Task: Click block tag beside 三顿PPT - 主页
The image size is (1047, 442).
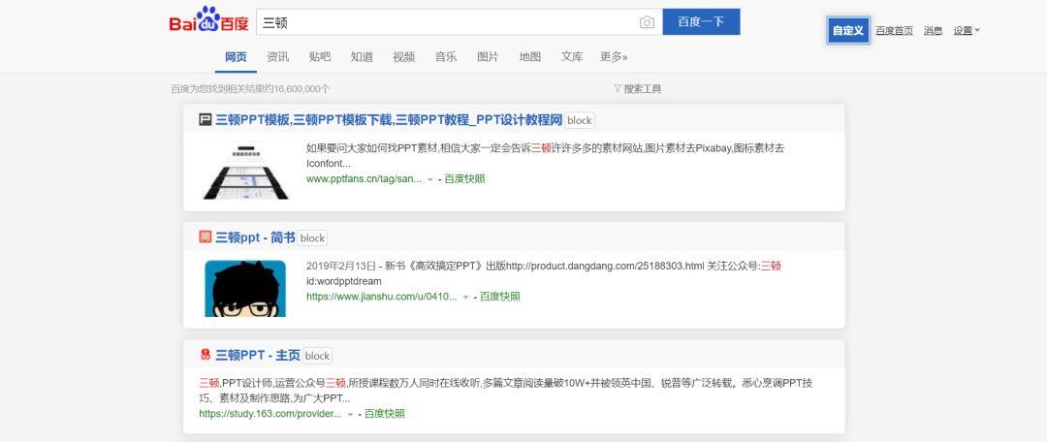Action: 317,356
